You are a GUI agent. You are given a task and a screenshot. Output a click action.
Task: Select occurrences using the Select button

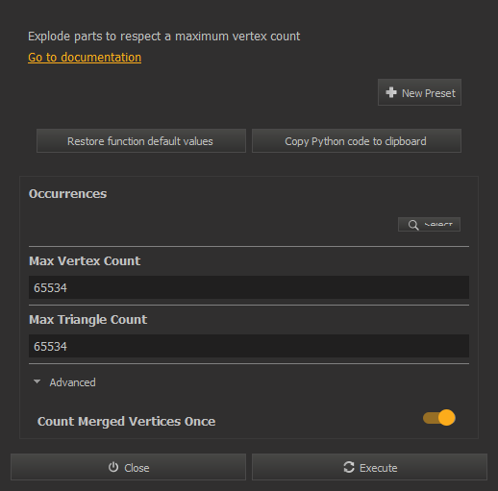click(429, 224)
